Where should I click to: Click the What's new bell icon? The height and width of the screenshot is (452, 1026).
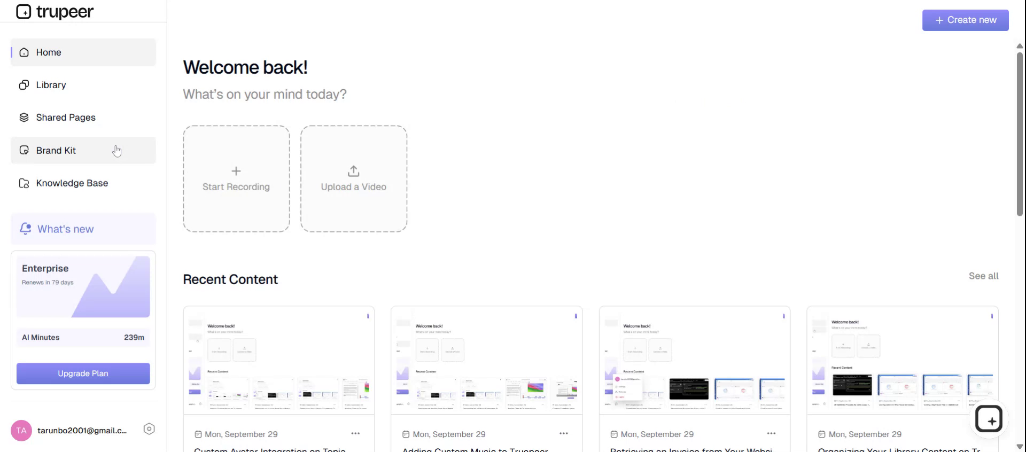point(25,229)
